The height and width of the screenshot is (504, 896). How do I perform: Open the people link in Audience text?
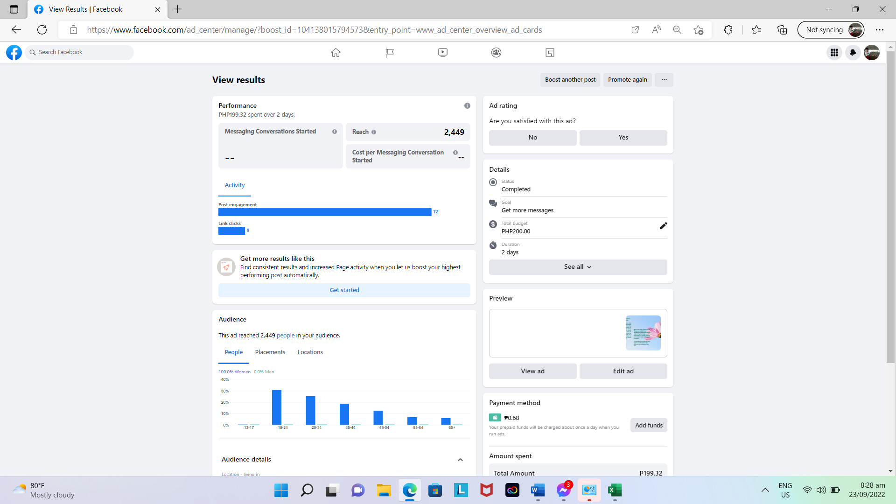[x=286, y=336]
